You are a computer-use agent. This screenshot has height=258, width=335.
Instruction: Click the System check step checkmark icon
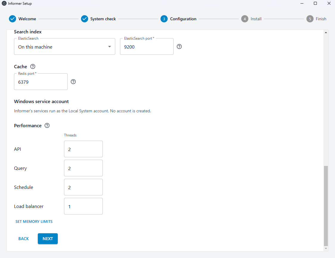84,19
